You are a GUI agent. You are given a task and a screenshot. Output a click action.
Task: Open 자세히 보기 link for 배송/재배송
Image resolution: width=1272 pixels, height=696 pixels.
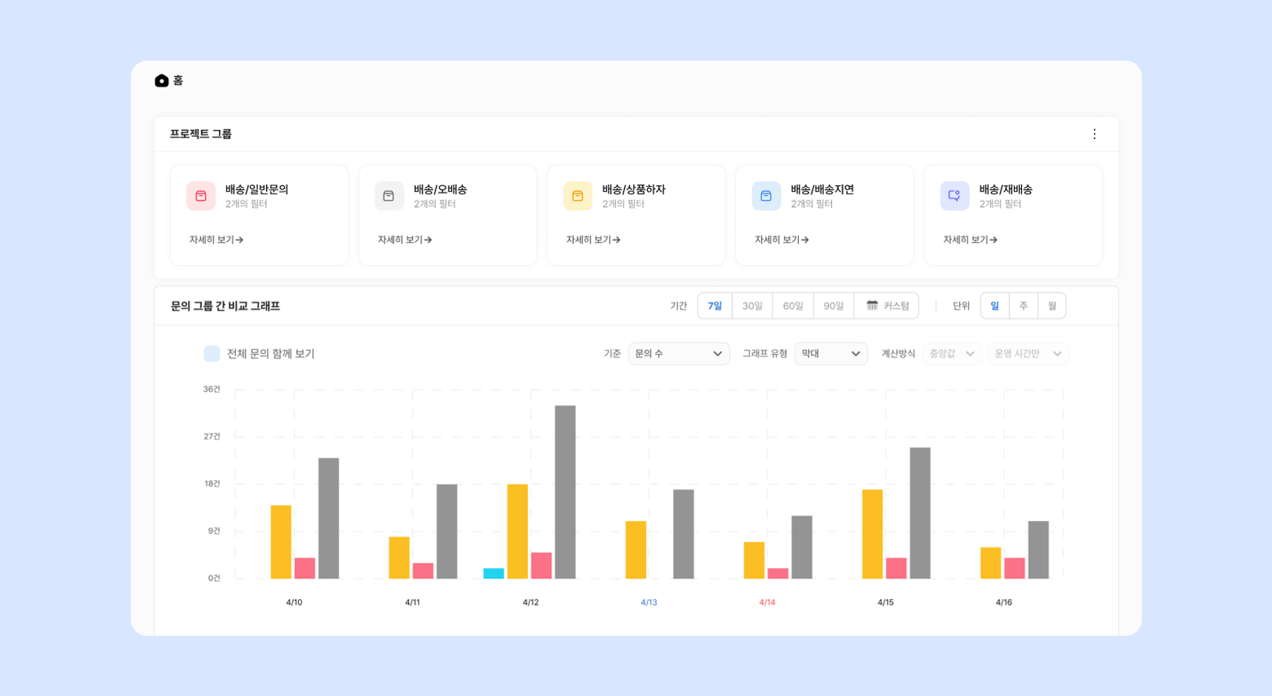point(970,240)
